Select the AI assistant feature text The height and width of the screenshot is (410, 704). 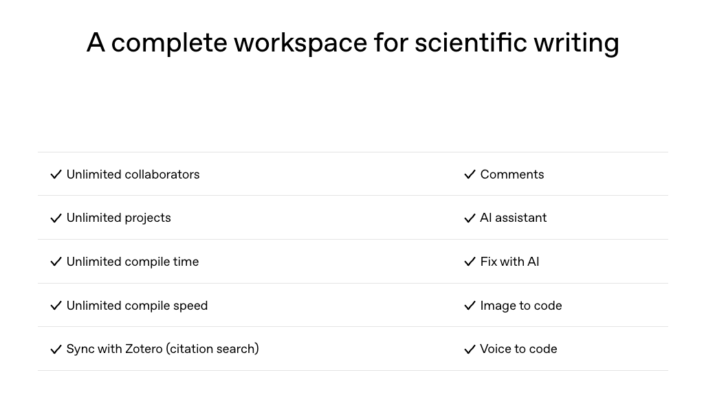point(514,218)
